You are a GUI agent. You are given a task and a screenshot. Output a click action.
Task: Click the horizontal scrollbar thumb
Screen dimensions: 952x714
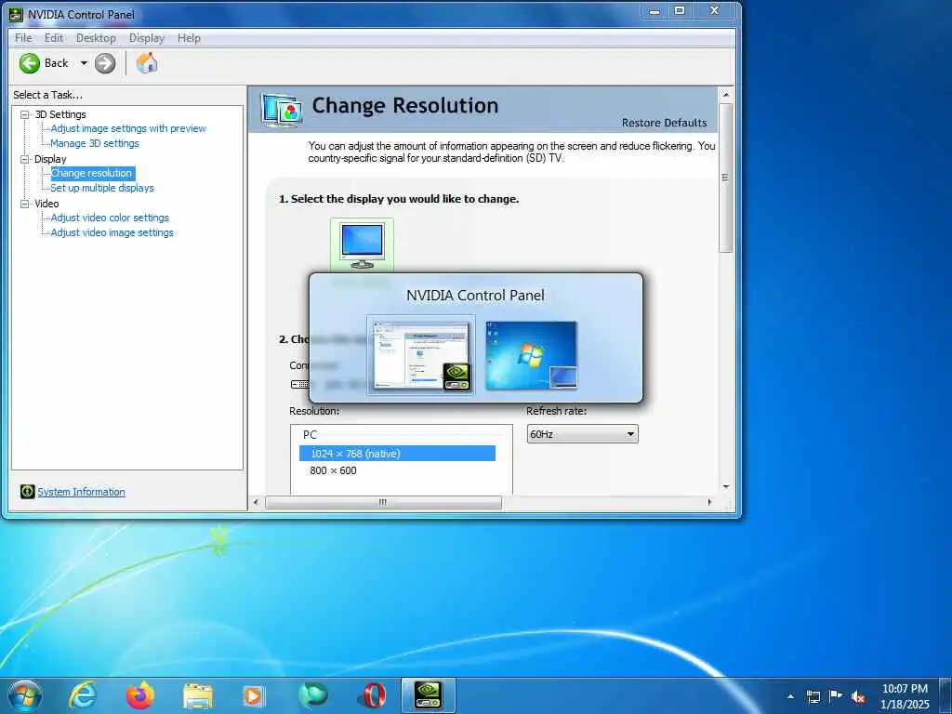383,502
